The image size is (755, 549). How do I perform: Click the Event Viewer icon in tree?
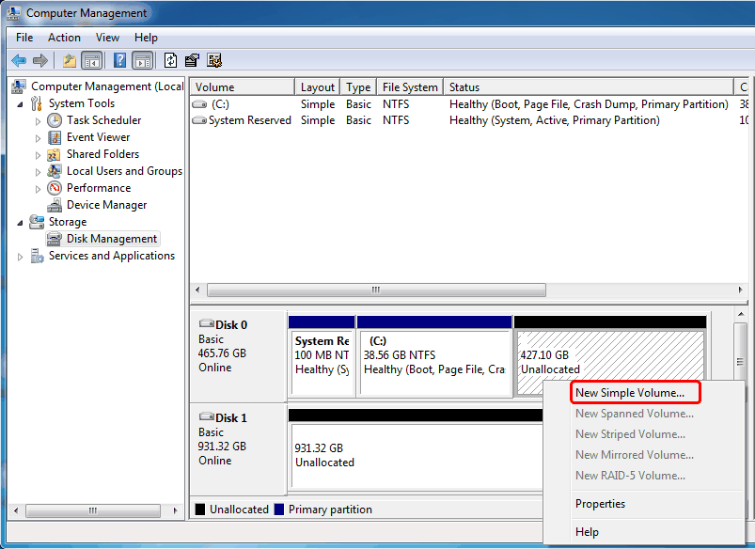[x=55, y=138]
